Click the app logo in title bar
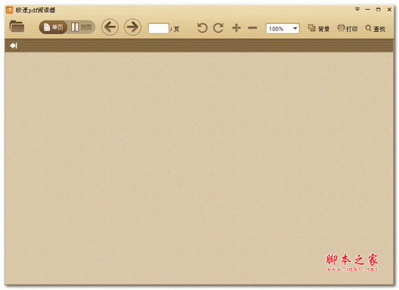 pyautogui.click(x=9, y=10)
